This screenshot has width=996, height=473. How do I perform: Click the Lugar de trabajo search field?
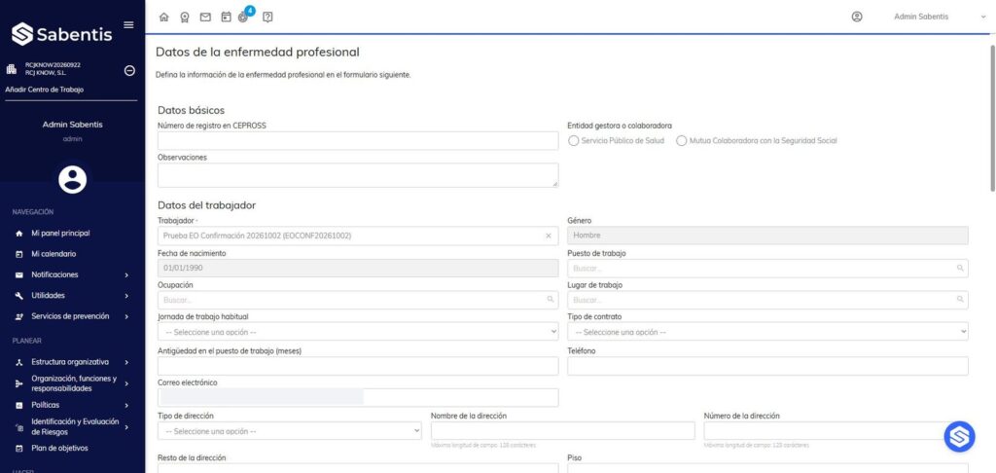[x=768, y=300]
